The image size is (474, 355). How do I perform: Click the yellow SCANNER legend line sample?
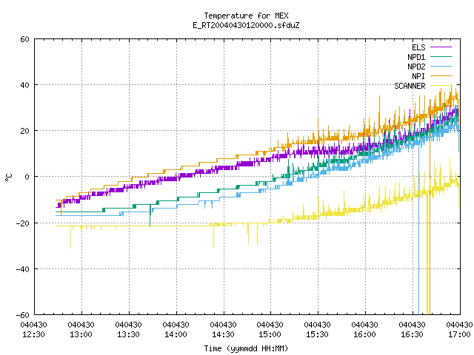[441, 86]
